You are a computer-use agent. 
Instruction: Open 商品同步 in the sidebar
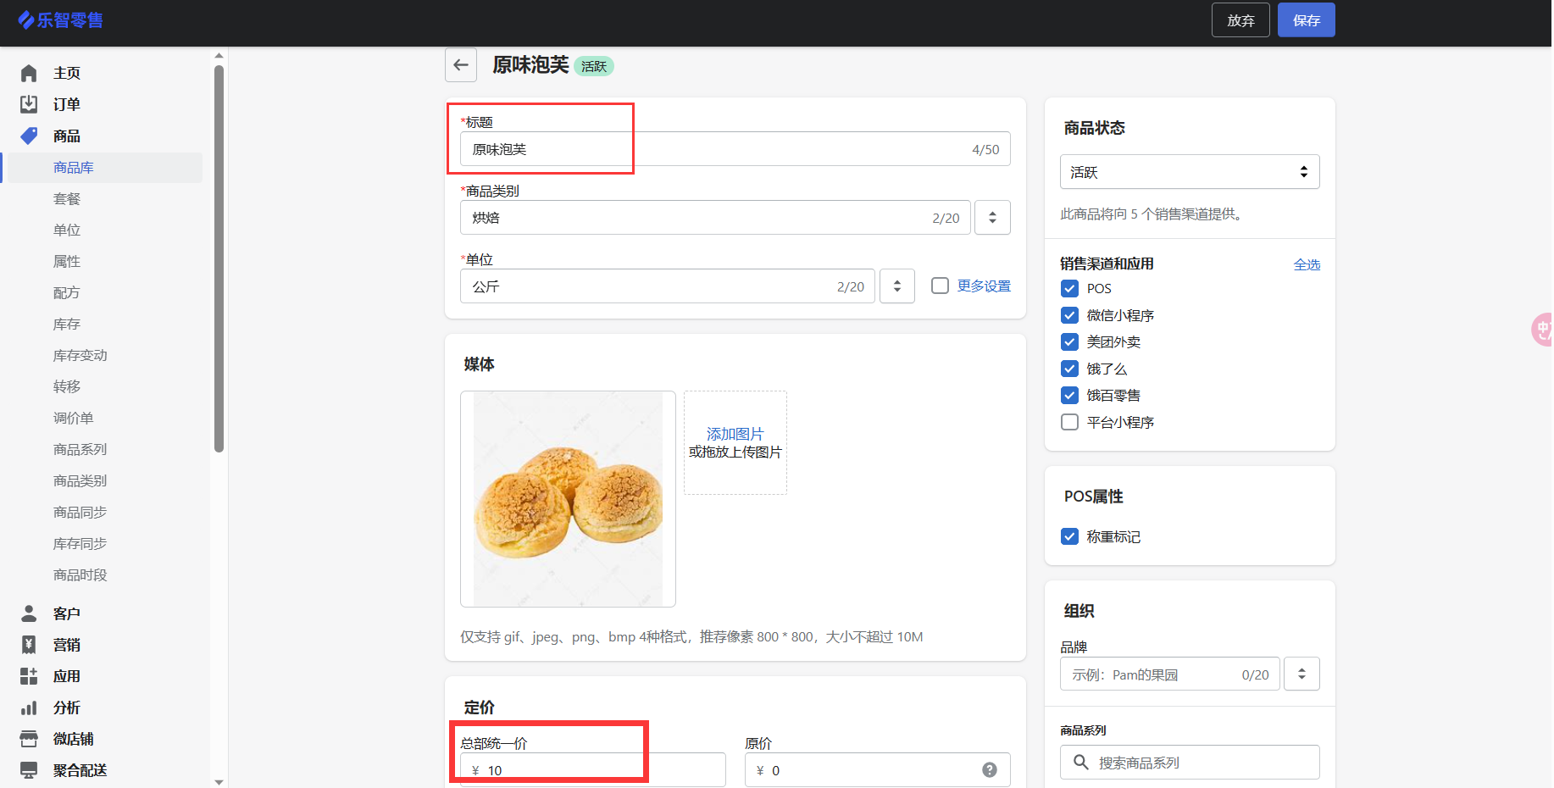(x=80, y=513)
